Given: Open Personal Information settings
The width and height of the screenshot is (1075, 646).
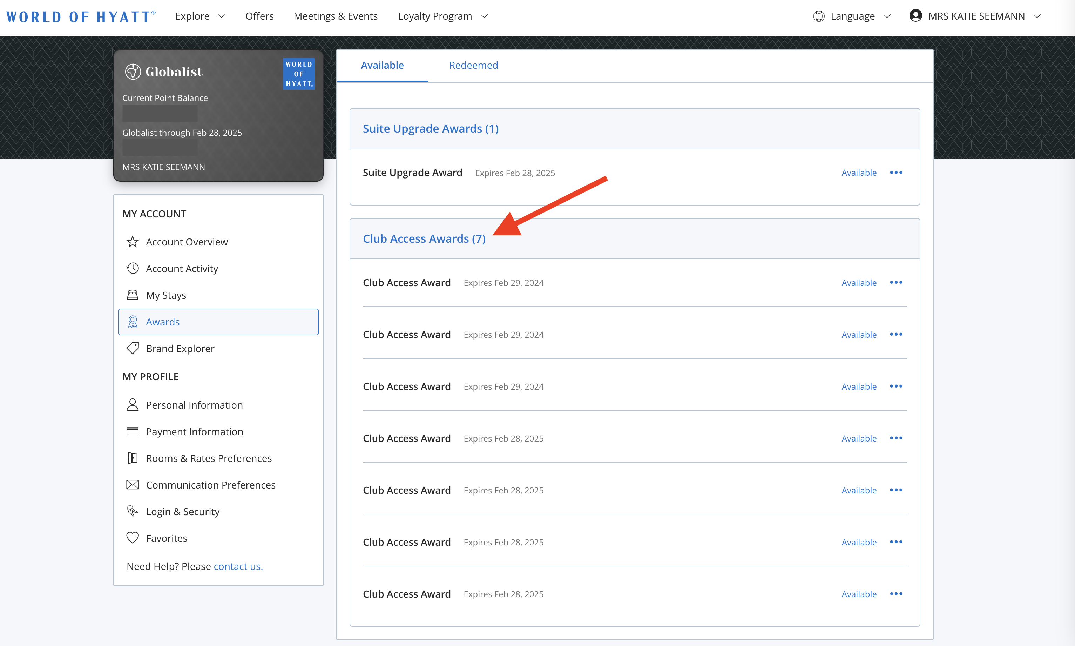Looking at the screenshot, I should pyautogui.click(x=194, y=405).
